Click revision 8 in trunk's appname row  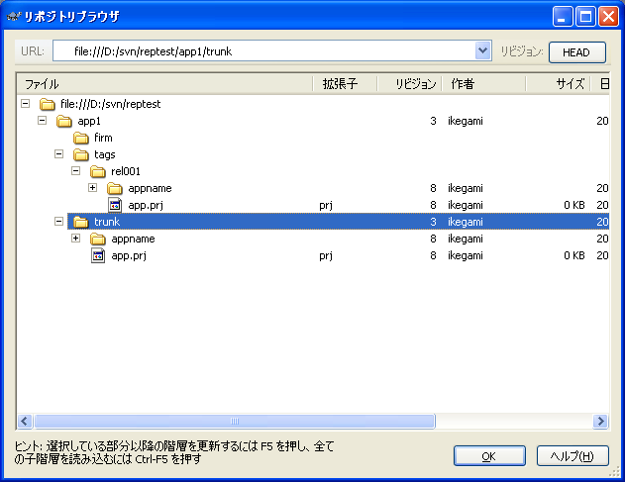(x=433, y=239)
